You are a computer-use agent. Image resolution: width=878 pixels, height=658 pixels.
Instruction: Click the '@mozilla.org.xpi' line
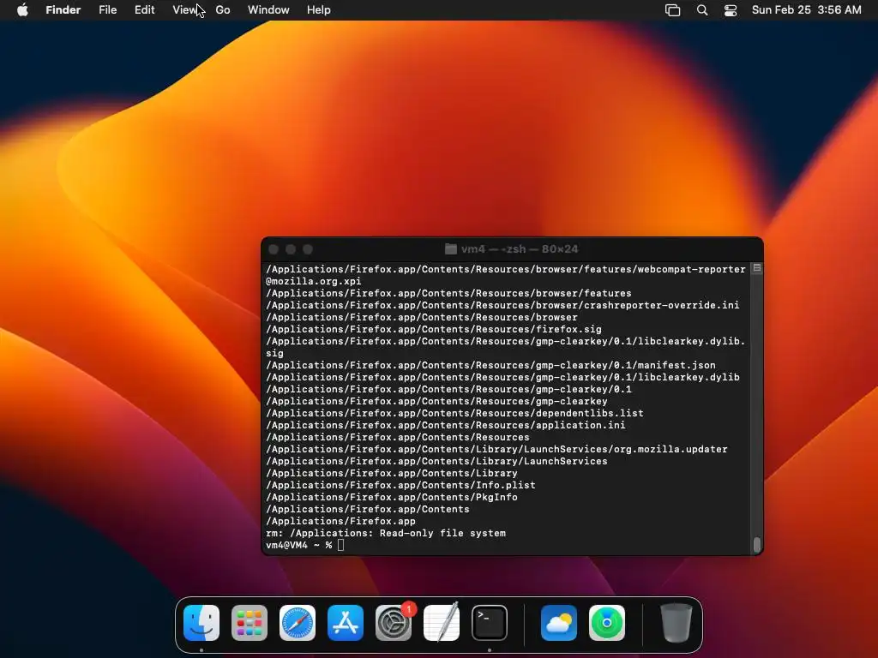314,281
